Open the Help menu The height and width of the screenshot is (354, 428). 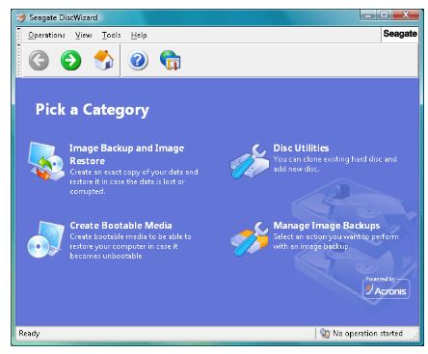click(x=139, y=35)
